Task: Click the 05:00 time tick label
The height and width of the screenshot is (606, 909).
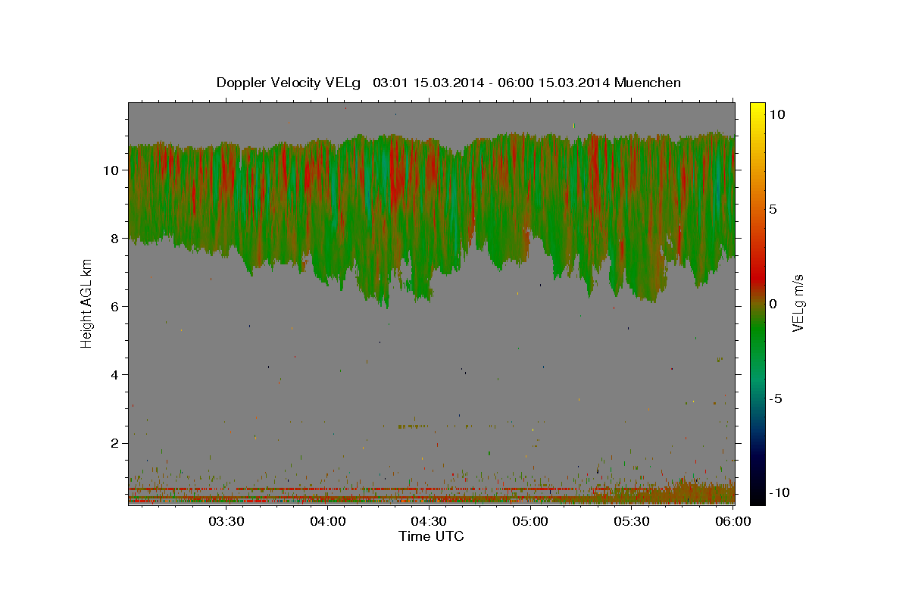Action: click(x=530, y=521)
